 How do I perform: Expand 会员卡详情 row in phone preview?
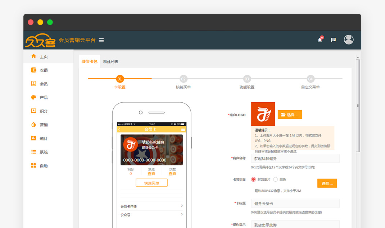point(151,206)
